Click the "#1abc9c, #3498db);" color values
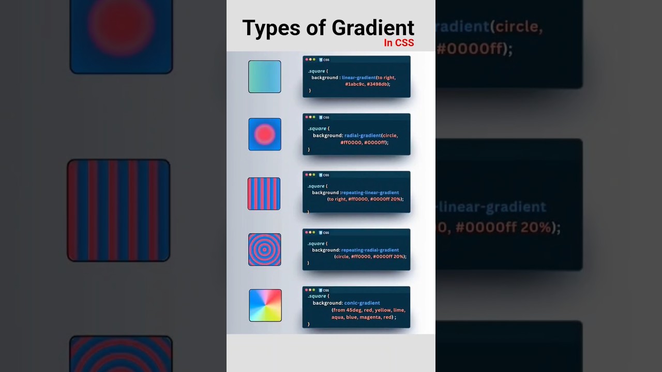Image resolution: width=662 pixels, height=372 pixels. click(x=368, y=84)
